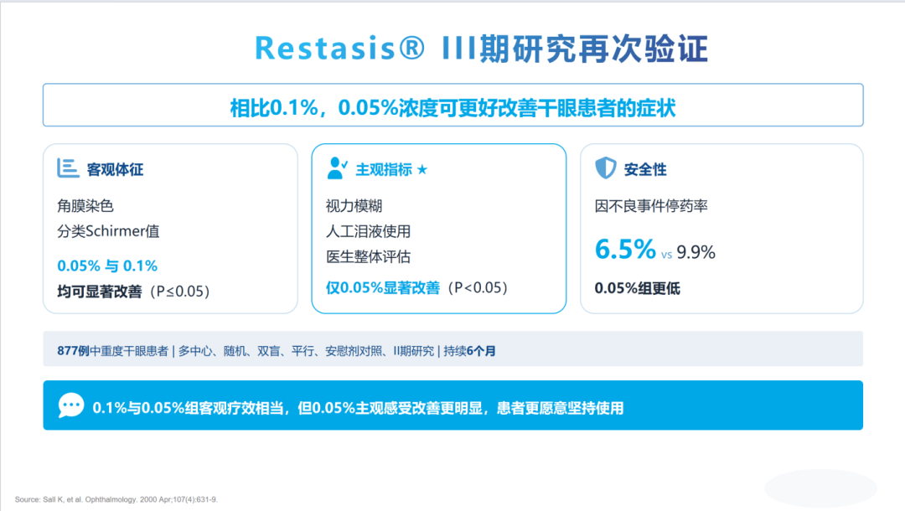Click the star icon after 主观指标

pos(421,169)
